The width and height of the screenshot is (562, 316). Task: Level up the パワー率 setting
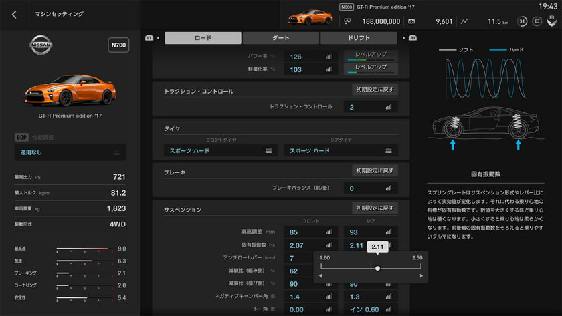point(371,55)
